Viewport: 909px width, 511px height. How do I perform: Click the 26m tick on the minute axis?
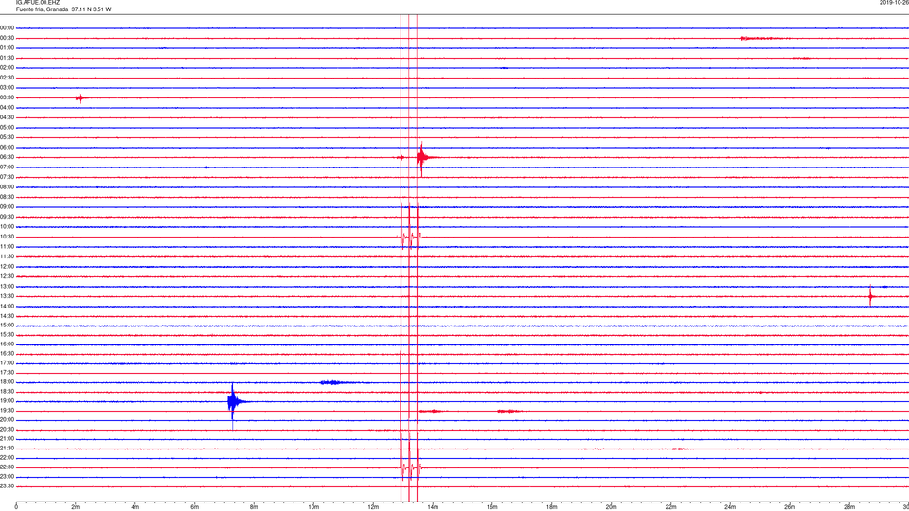pyautogui.click(x=790, y=507)
